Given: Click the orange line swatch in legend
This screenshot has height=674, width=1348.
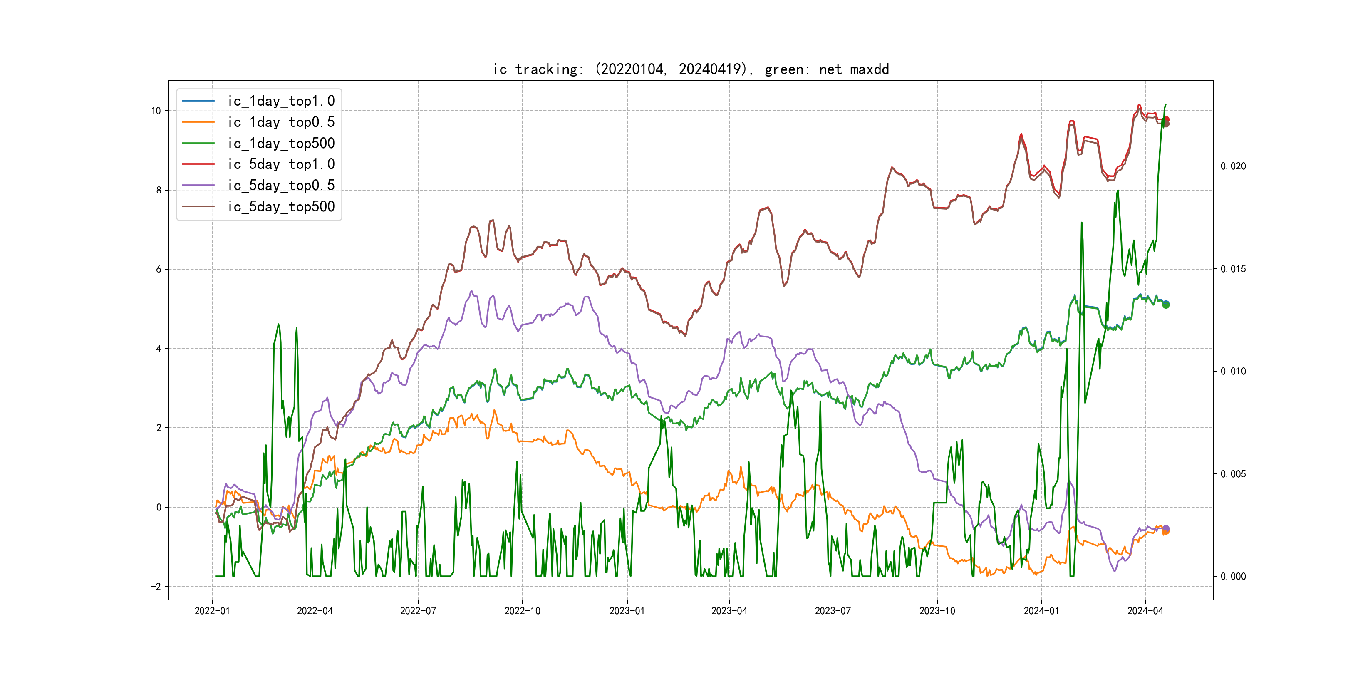Looking at the screenshot, I should (198, 122).
